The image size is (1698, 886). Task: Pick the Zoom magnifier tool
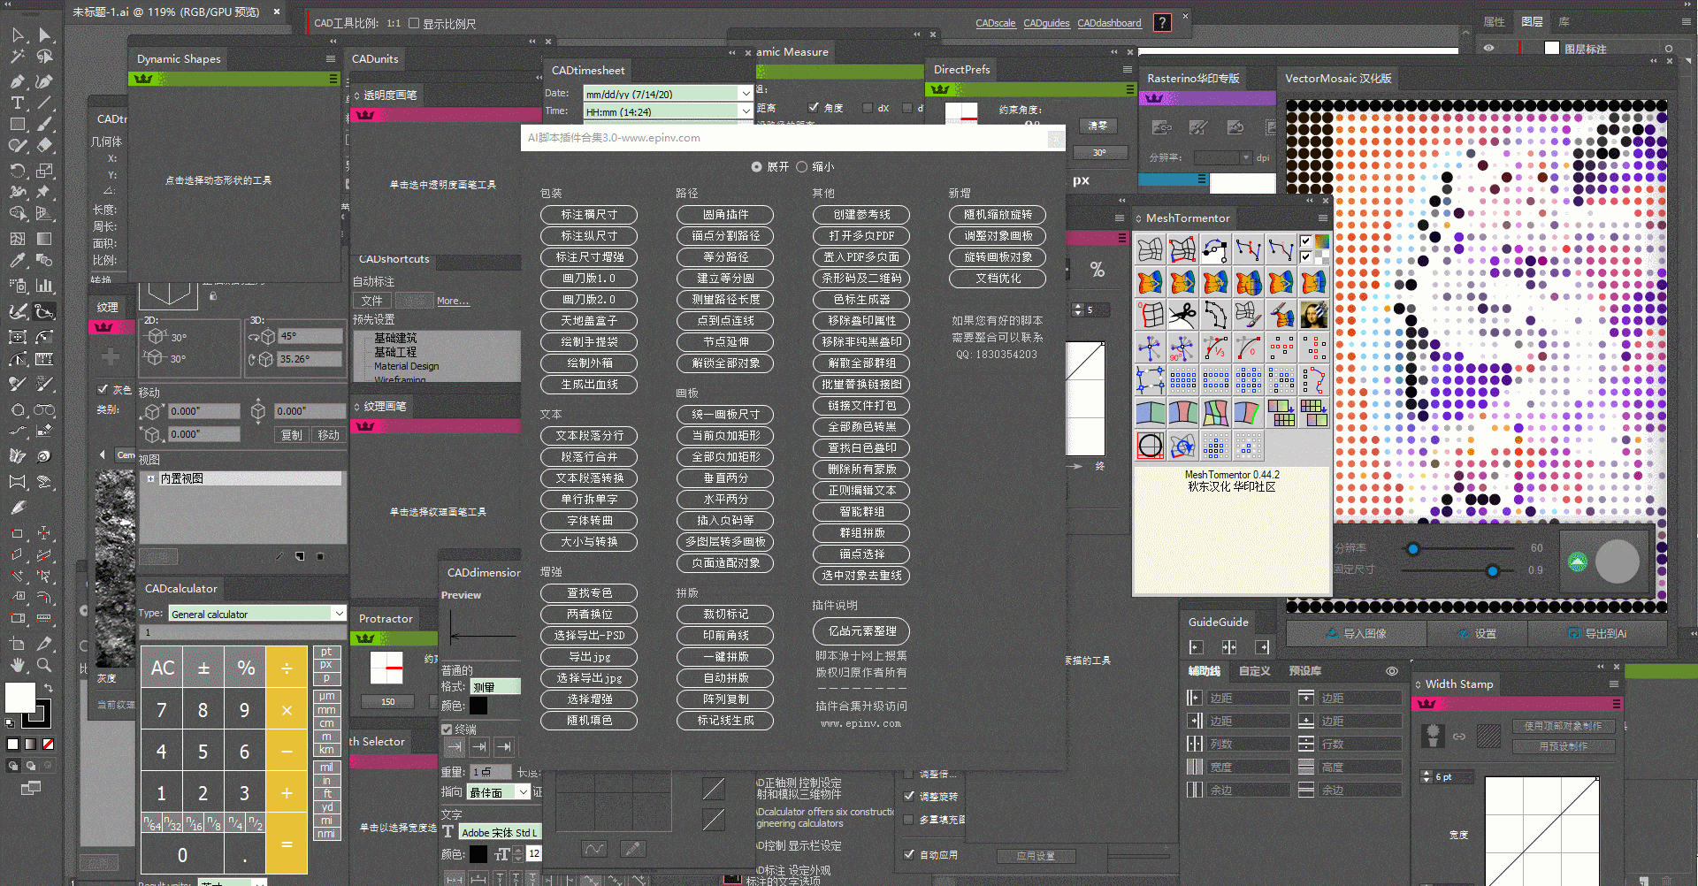pos(44,665)
